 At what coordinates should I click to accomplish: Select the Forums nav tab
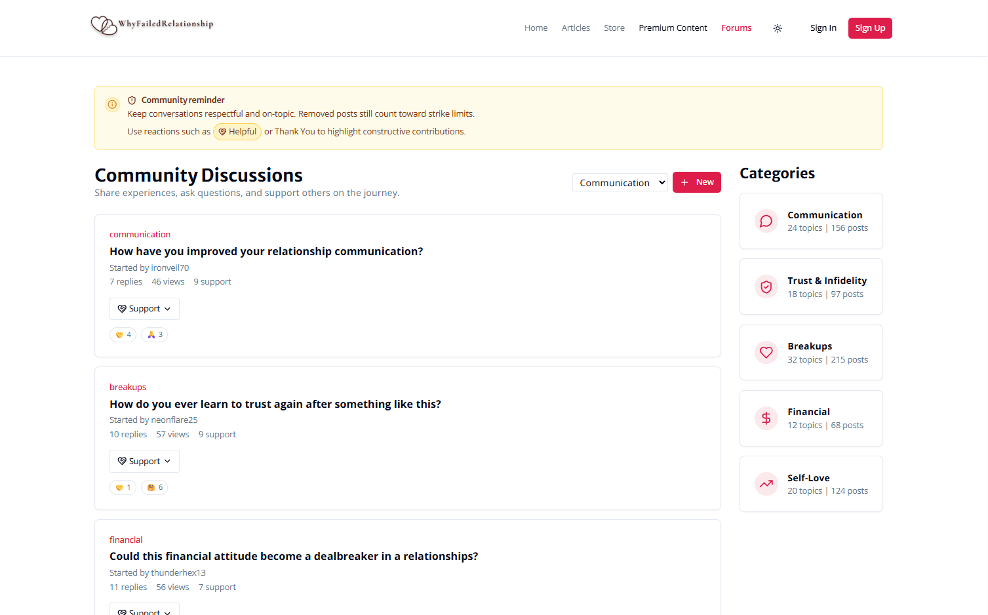tap(736, 28)
